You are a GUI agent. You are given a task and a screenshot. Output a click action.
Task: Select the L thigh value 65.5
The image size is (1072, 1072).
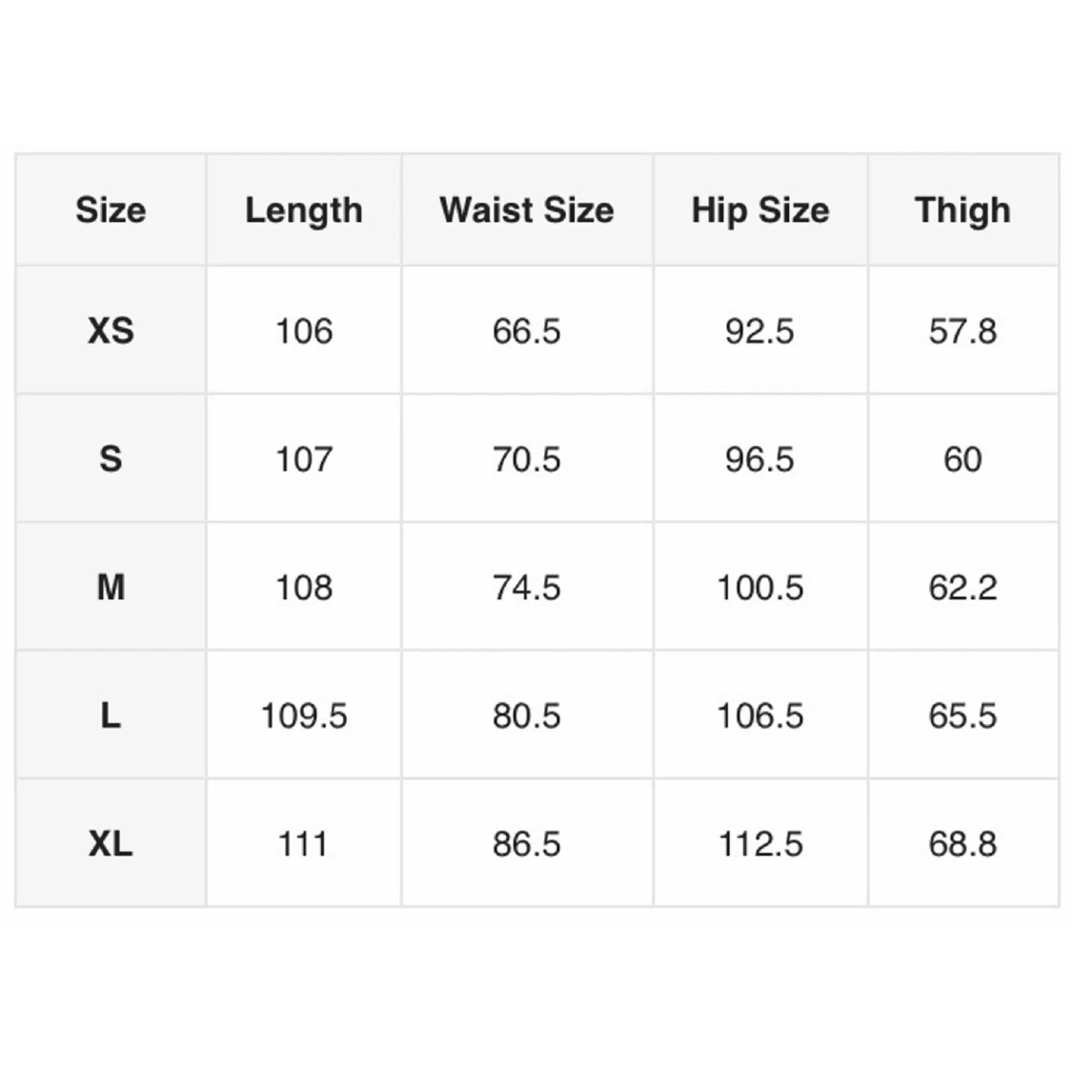962,716
